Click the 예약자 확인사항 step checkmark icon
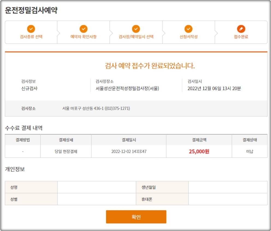Screen dimensions: 271x231 pyautogui.click(x=84, y=29)
